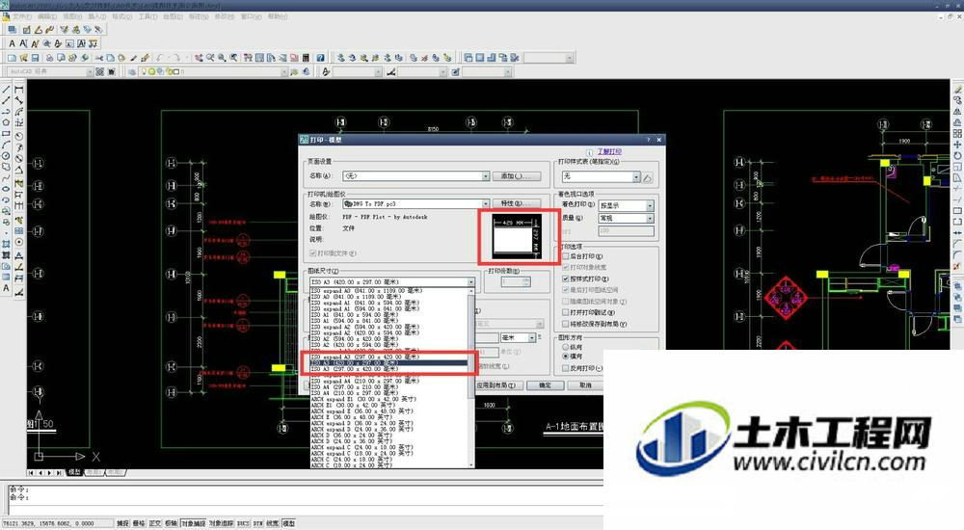Open the 文件 File menu

(21, 16)
